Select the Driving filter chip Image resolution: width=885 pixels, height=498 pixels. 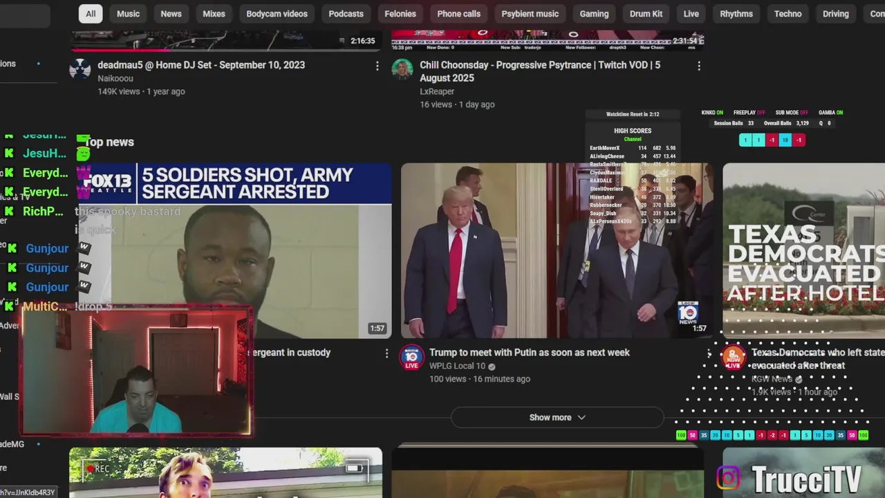(835, 14)
